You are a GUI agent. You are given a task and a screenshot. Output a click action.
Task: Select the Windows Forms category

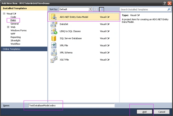(x=19, y=30)
